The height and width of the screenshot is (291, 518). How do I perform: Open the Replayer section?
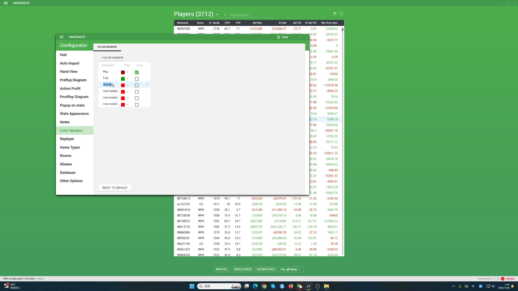(x=67, y=139)
